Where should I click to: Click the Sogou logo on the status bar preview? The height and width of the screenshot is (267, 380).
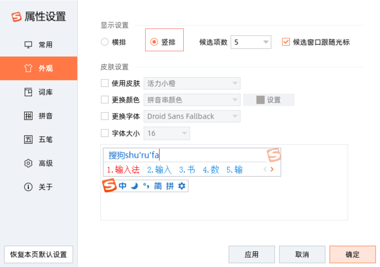point(109,186)
